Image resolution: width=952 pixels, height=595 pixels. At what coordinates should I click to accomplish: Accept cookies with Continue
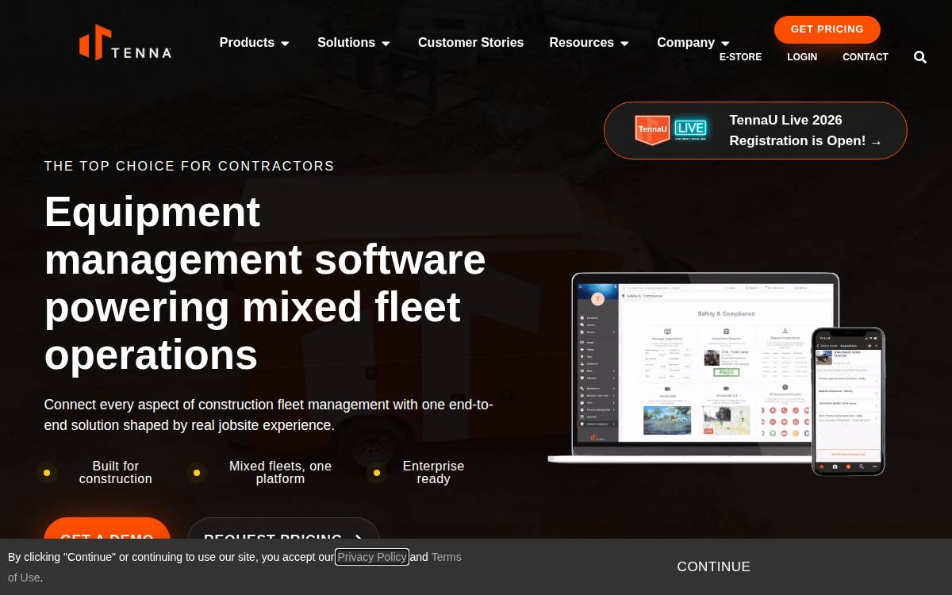[x=714, y=566]
